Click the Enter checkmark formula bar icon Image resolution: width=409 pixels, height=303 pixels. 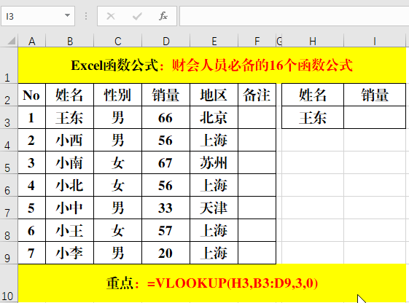coord(137,16)
